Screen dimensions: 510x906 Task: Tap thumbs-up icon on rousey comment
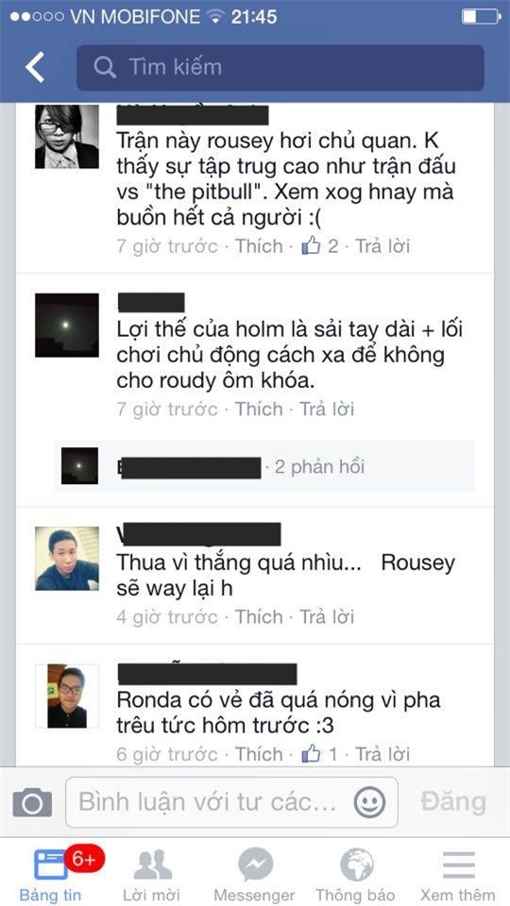[311, 246]
